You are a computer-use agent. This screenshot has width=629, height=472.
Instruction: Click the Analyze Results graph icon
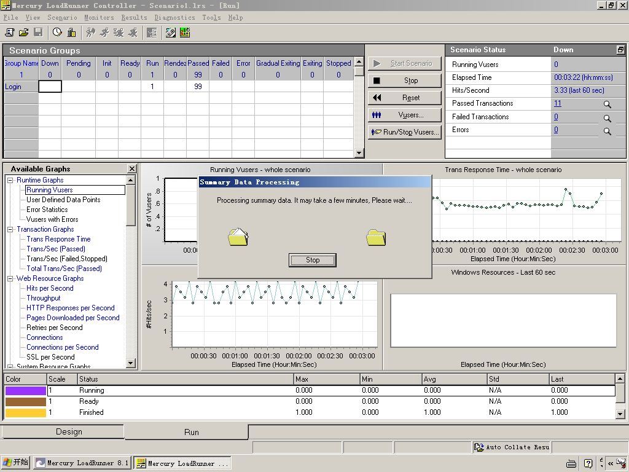point(185,33)
